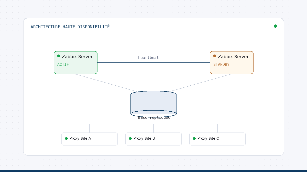The width and height of the screenshot is (307, 172).
Task: Open the Proxy Site C box
Action: coord(217,139)
